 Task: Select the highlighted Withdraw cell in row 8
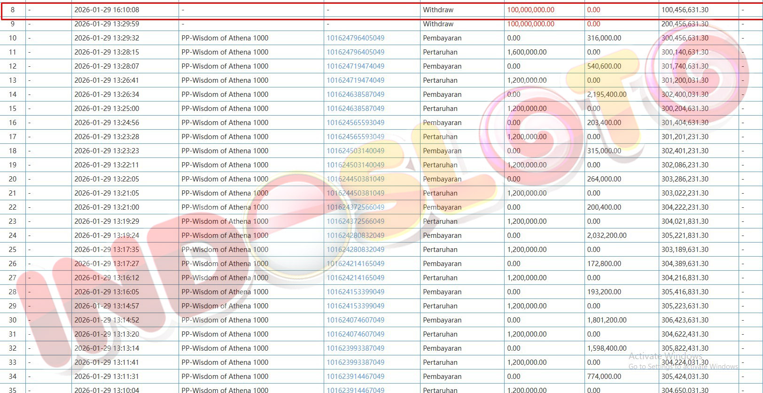click(x=438, y=10)
